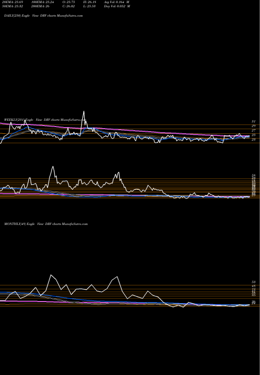Select the high price H: 26.18
This screenshot has width=260, height=375.
click(89, 2)
